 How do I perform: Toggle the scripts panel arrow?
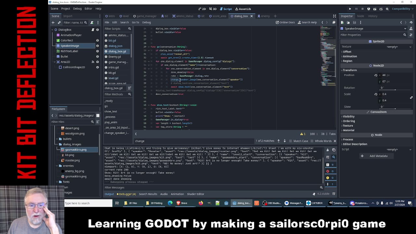pos(136,134)
